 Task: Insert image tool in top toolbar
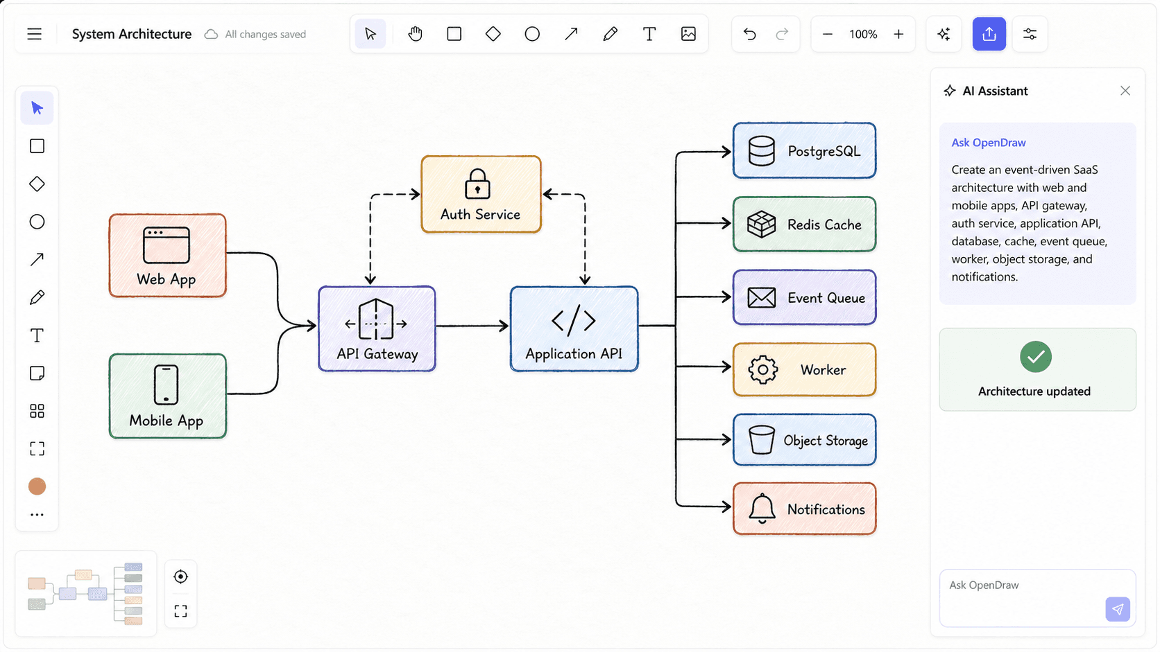click(x=688, y=34)
